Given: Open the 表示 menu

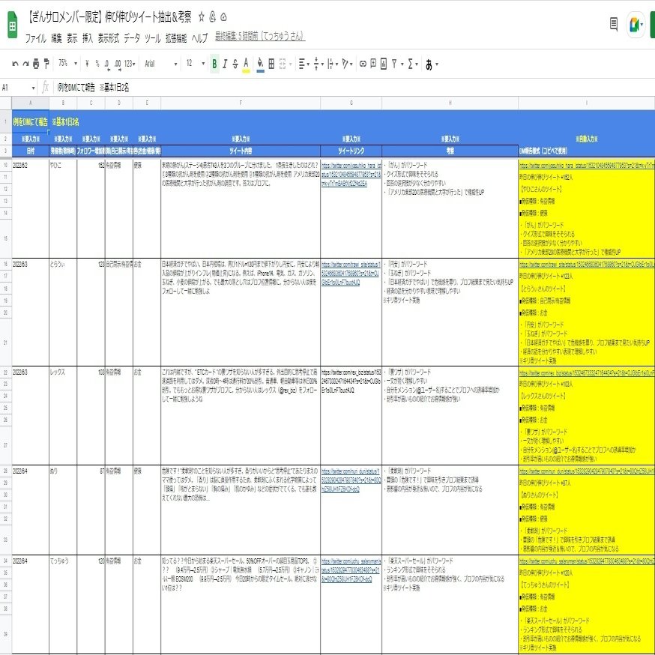Looking at the screenshot, I should pyautogui.click(x=72, y=38).
